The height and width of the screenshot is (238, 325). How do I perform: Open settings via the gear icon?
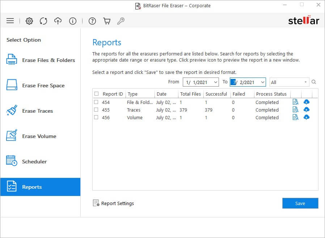point(29,21)
